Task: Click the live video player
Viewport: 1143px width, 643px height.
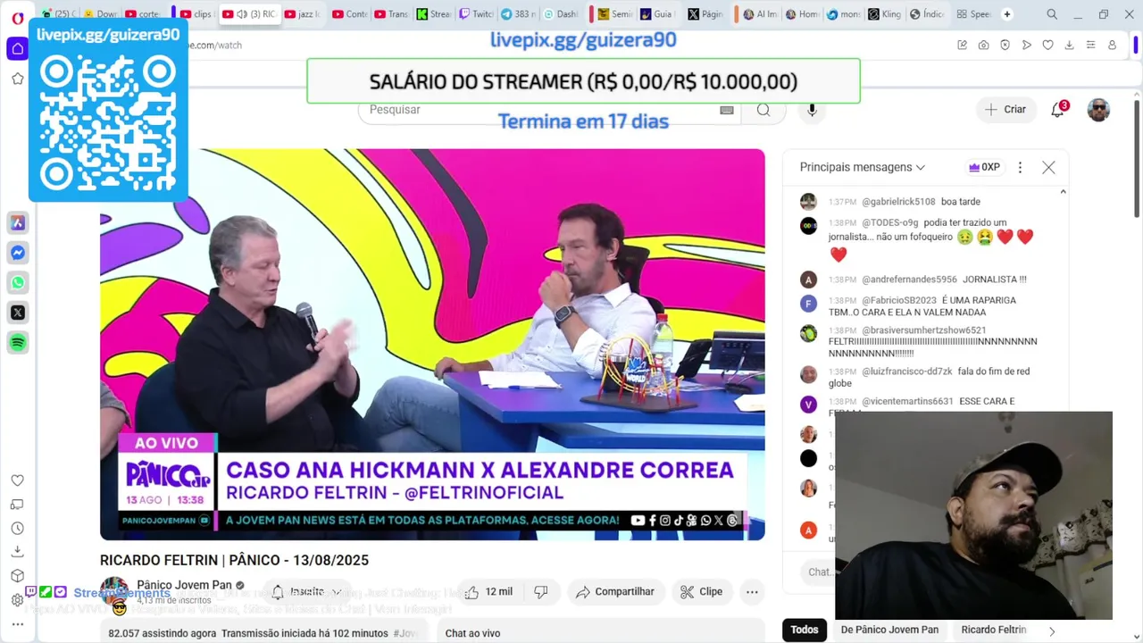Action: [x=432, y=344]
